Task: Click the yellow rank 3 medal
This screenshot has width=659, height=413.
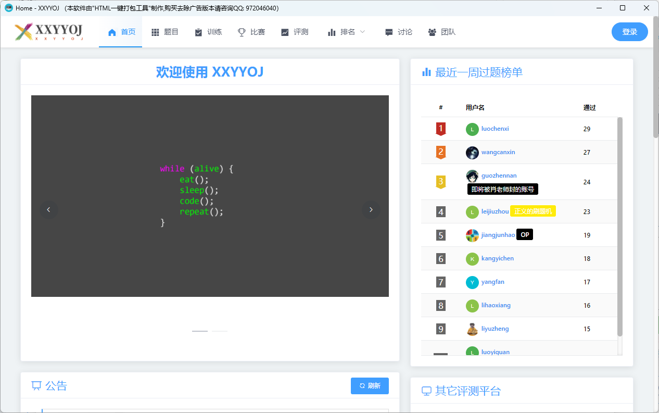Action: point(441,182)
